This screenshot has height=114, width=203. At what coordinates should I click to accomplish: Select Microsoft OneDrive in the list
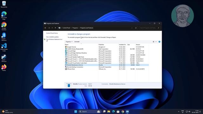(107, 55)
